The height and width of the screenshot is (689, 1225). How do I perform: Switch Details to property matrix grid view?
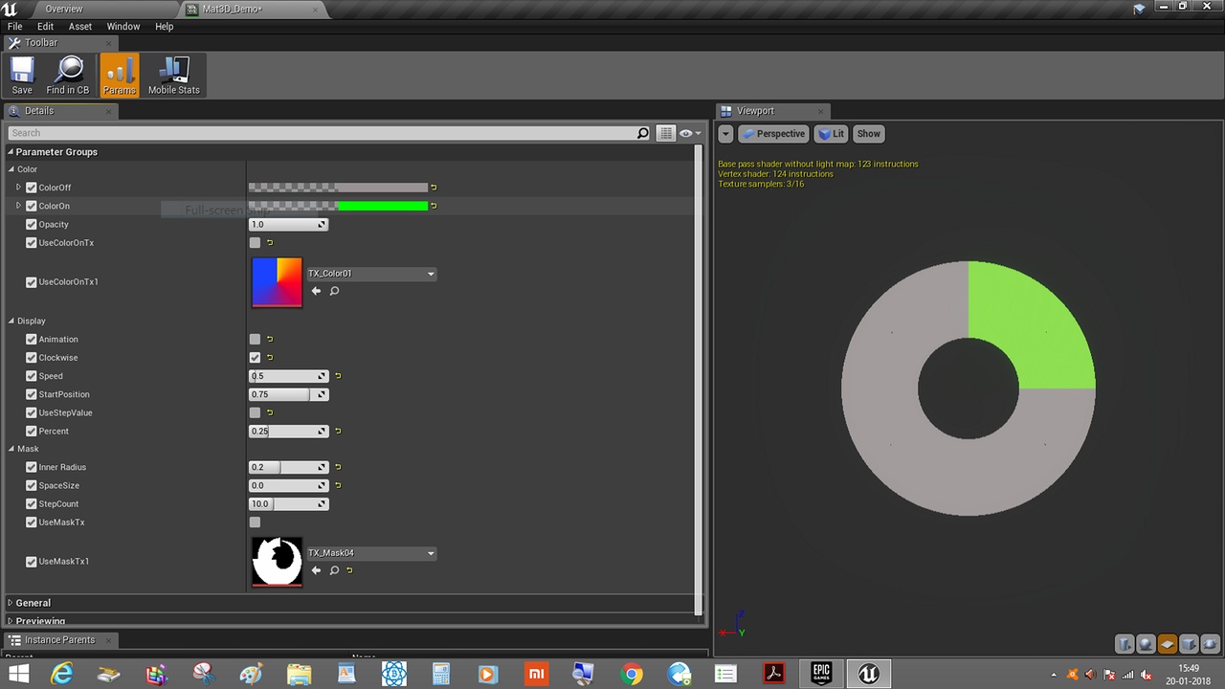(666, 133)
